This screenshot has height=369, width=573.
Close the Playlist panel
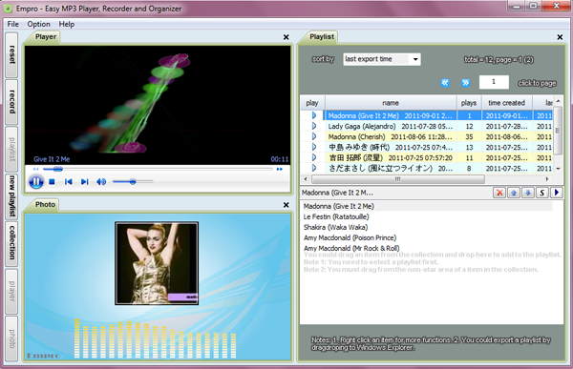560,37
